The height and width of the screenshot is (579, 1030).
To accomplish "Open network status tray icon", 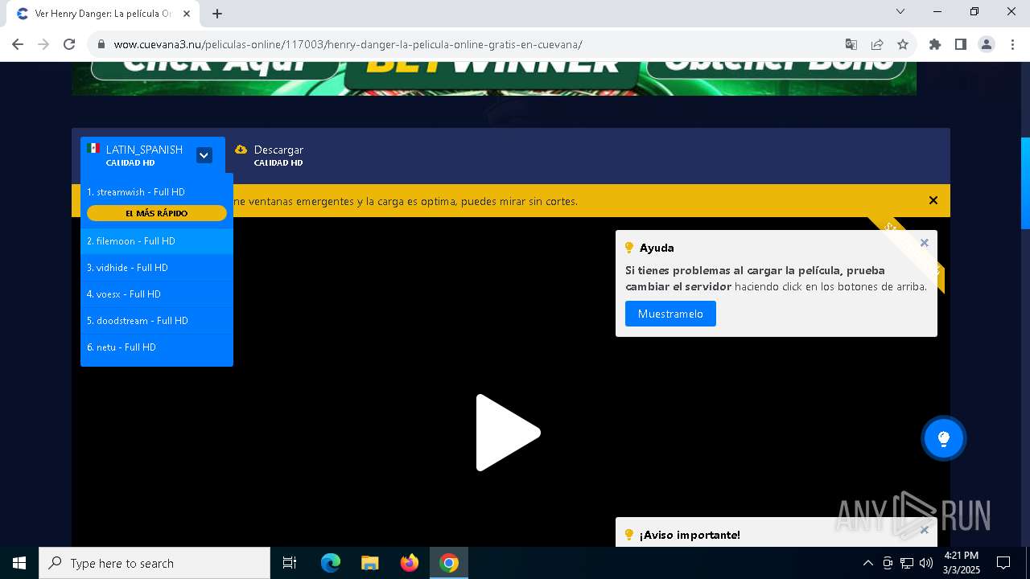I will (907, 563).
